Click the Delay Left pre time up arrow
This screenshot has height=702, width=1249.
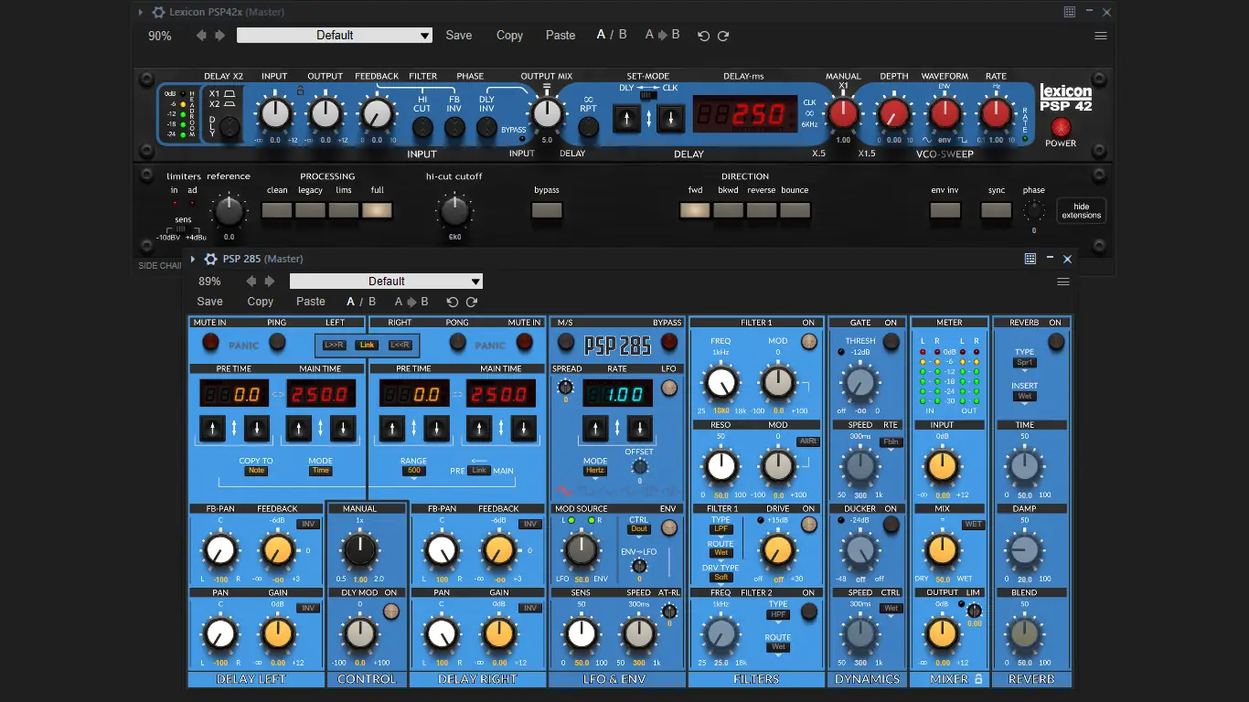pyautogui.click(x=212, y=428)
